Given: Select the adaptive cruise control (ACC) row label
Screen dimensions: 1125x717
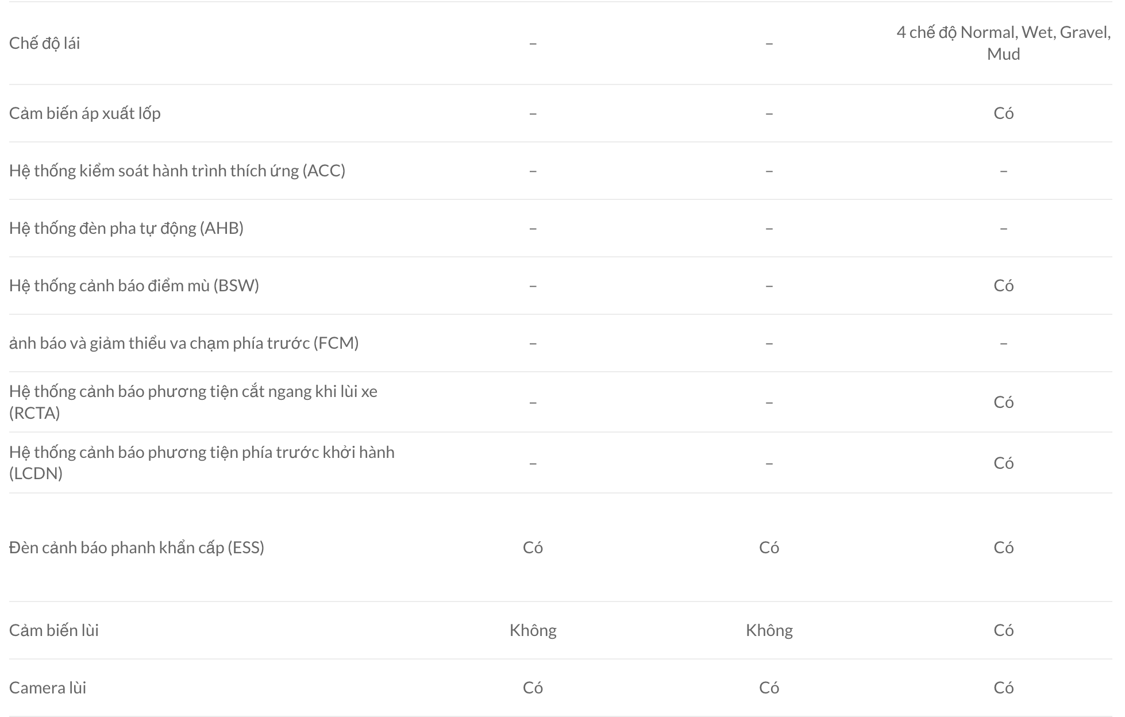Looking at the screenshot, I should pos(177,171).
